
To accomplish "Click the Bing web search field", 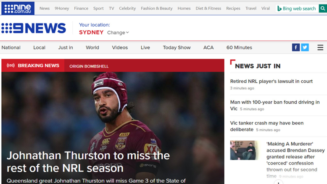I will click(x=297, y=8).
